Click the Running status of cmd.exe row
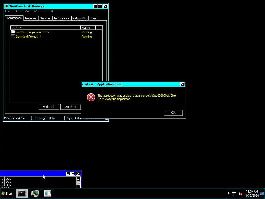The width and height of the screenshot is (265, 199). pos(86,32)
